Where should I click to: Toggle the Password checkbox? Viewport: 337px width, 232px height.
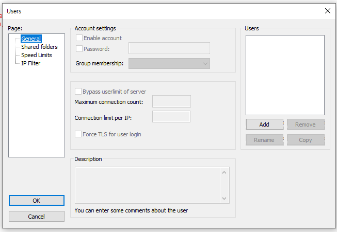coord(79,49)
